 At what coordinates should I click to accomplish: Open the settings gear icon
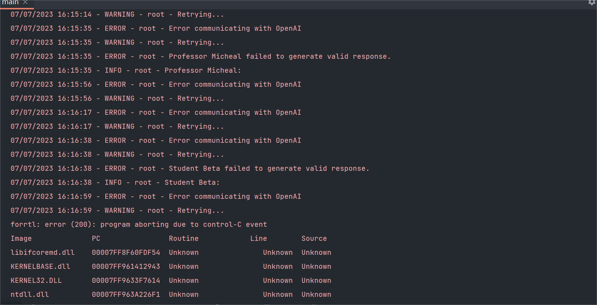[x=592, y=3]
